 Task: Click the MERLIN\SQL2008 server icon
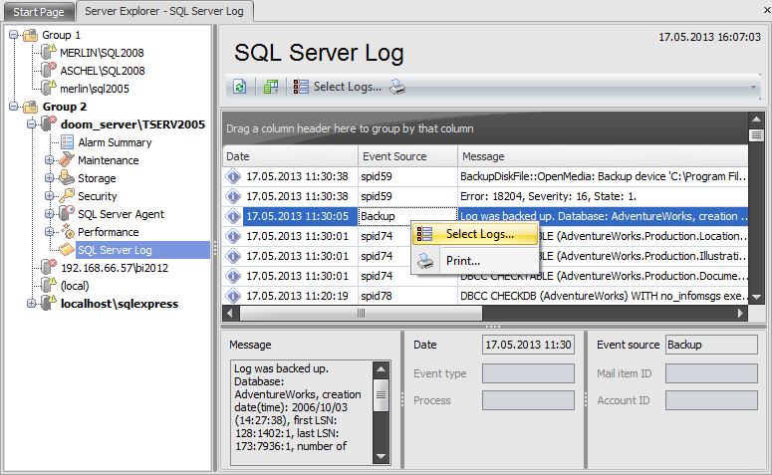48,53
